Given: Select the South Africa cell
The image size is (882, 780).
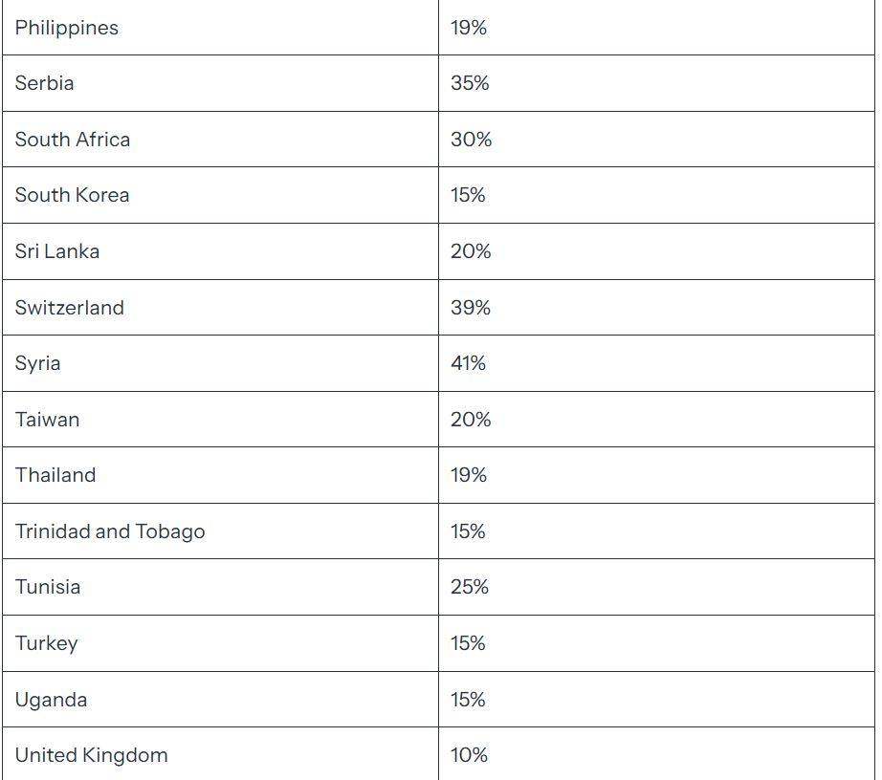Looking at the screenshot, I should [220, 139].
